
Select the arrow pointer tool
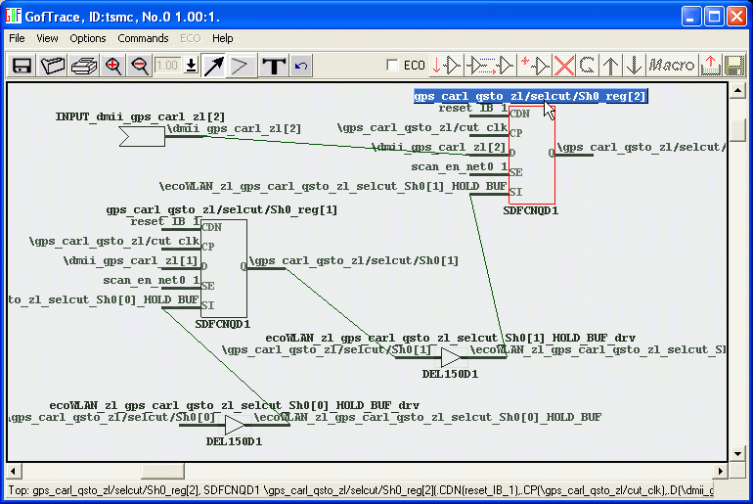click(x=213, y=66)
